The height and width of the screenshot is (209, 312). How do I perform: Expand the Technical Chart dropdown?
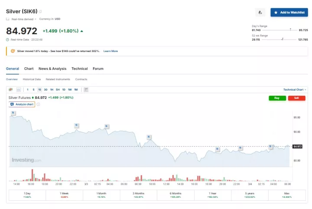point(295,90)
